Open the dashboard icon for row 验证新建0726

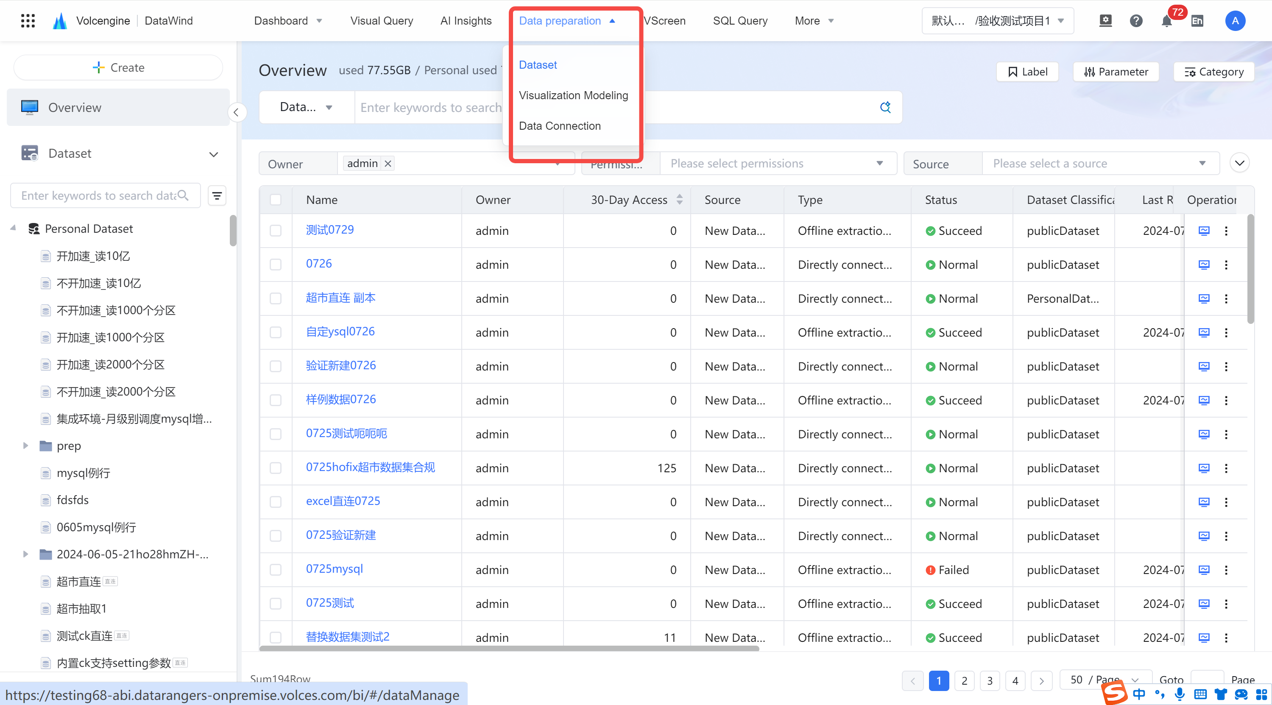tap(1204, 366)
